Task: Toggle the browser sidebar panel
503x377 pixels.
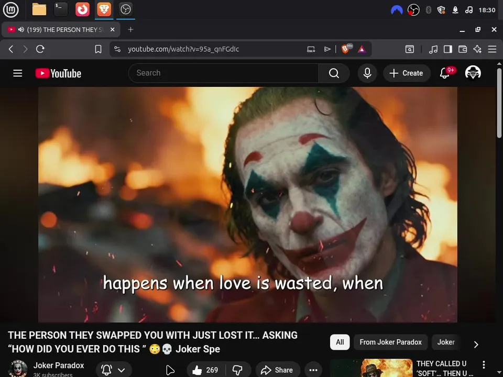Action: 448,49
